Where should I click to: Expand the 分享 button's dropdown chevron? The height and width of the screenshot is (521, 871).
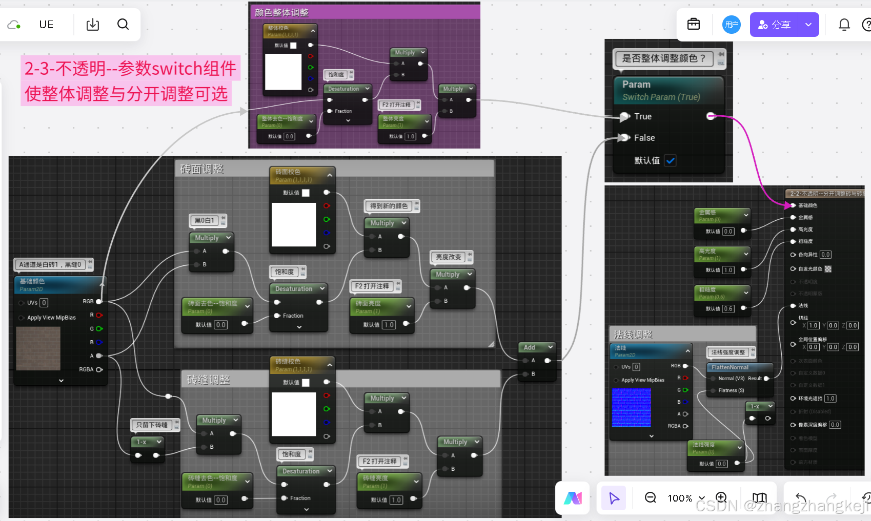(x=808, y=24)
